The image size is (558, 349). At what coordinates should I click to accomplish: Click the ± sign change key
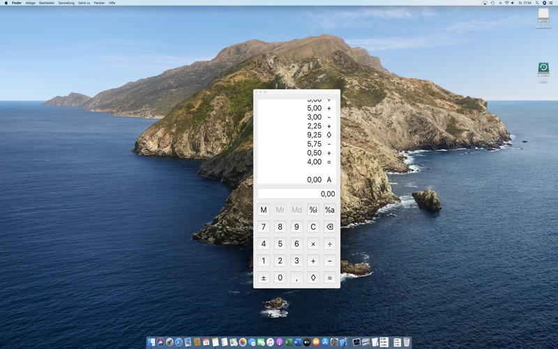264,277
